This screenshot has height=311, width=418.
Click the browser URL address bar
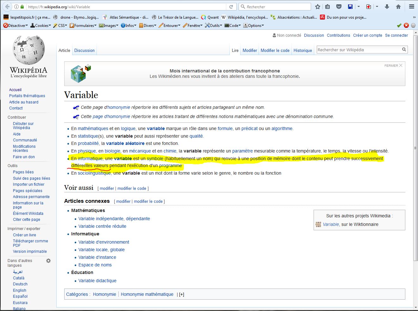pyautogui.click(x=127, y=7)
